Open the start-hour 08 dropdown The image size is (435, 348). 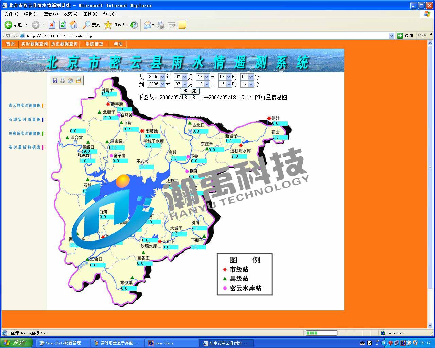click(x=229, y=77)
